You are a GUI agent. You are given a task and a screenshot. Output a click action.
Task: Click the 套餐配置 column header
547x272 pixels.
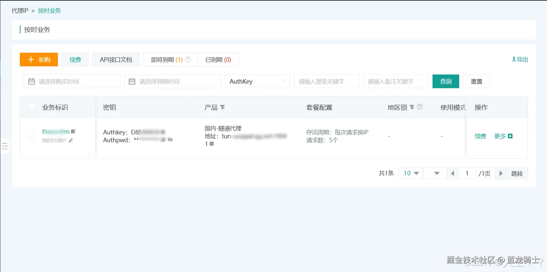tap(319, 107)
